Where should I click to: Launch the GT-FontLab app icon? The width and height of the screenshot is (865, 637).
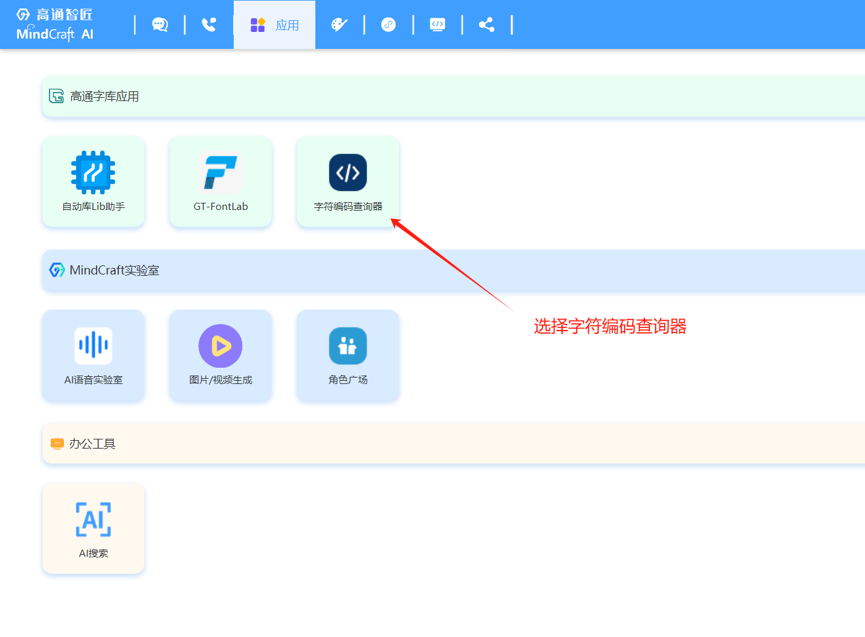pos(221,173)
